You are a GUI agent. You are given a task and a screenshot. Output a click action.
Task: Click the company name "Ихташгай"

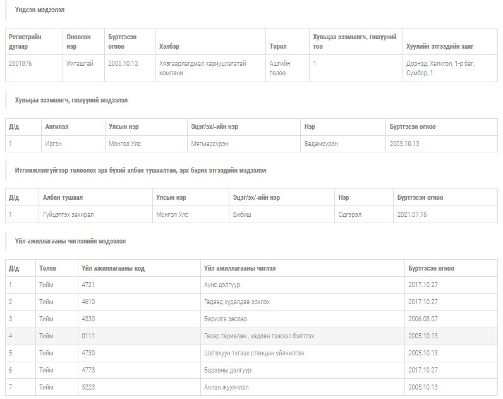80,63
